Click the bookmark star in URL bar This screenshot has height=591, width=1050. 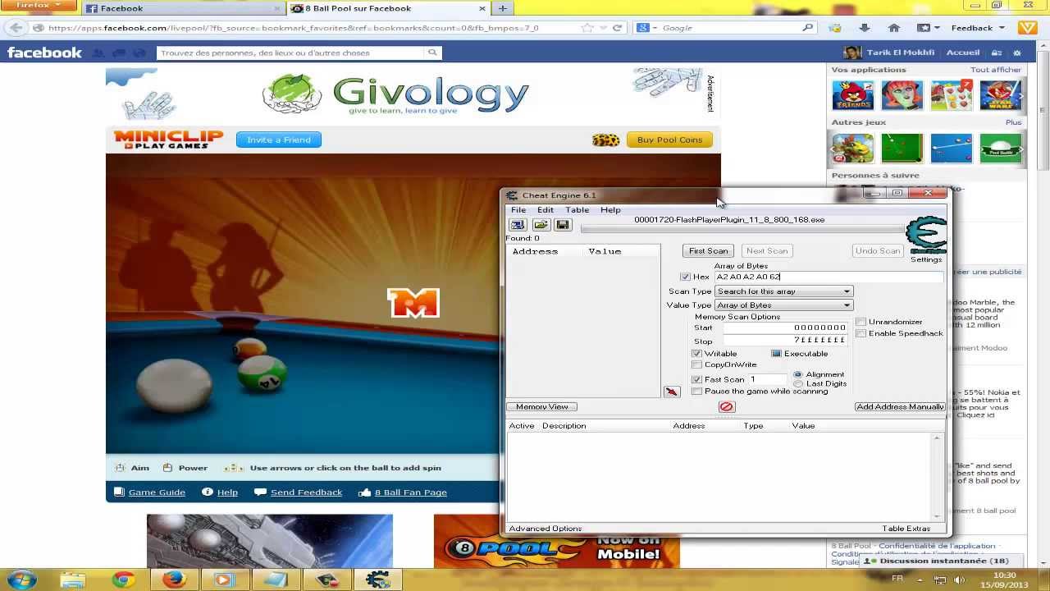[587, 28]
